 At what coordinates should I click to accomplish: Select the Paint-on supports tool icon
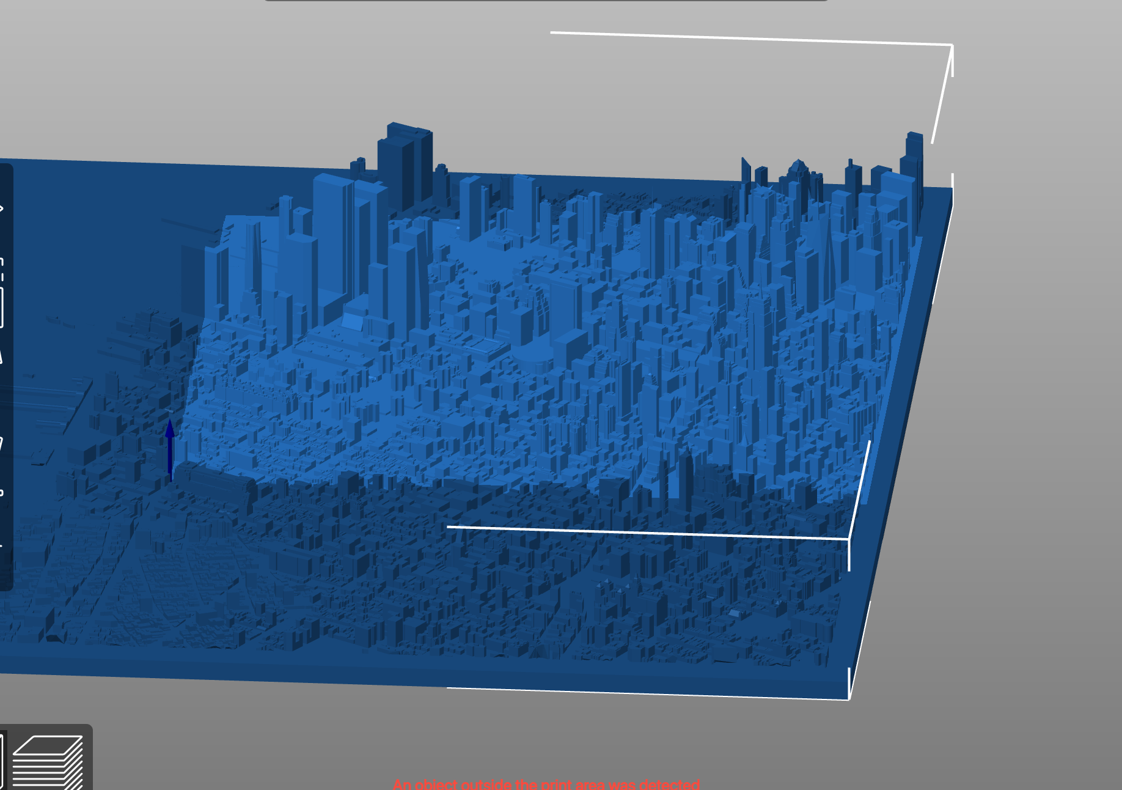click(x=2, y=492)
